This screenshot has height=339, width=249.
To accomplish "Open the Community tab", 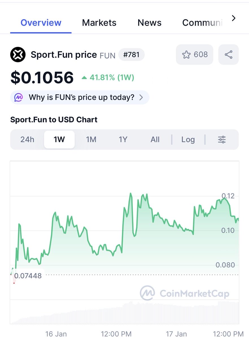I will (x=202, y=23).
